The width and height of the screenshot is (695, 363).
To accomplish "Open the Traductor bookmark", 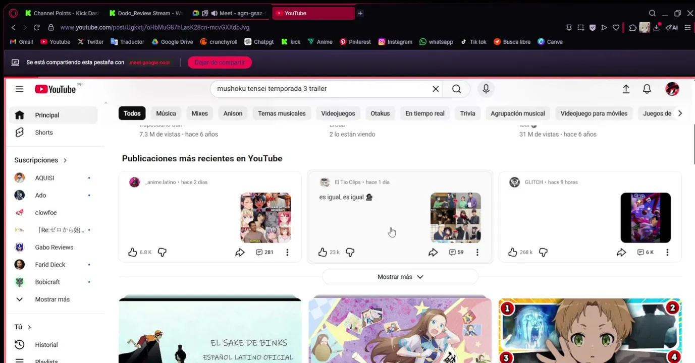I will click(x=127, y=42).
